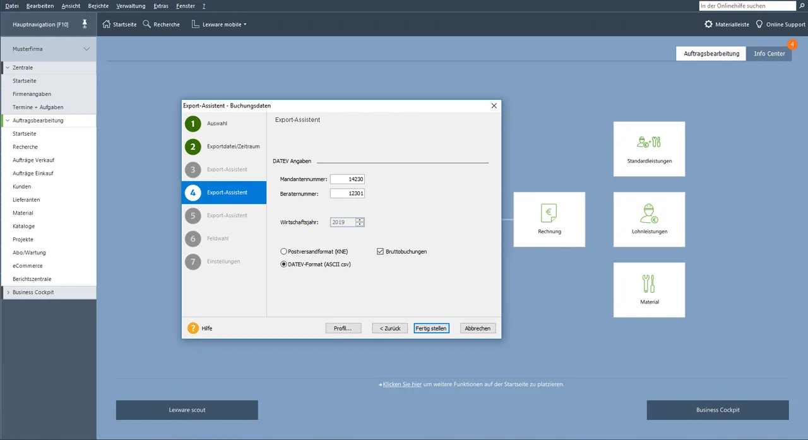Open the Ansicht menu
This screenshot has height=440, width=808.
[71, 6]
